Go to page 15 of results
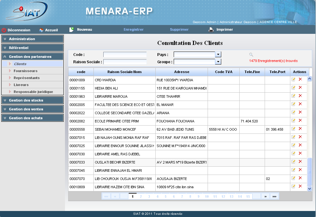Viewport: 316px width, 217px height. [248, 196]
